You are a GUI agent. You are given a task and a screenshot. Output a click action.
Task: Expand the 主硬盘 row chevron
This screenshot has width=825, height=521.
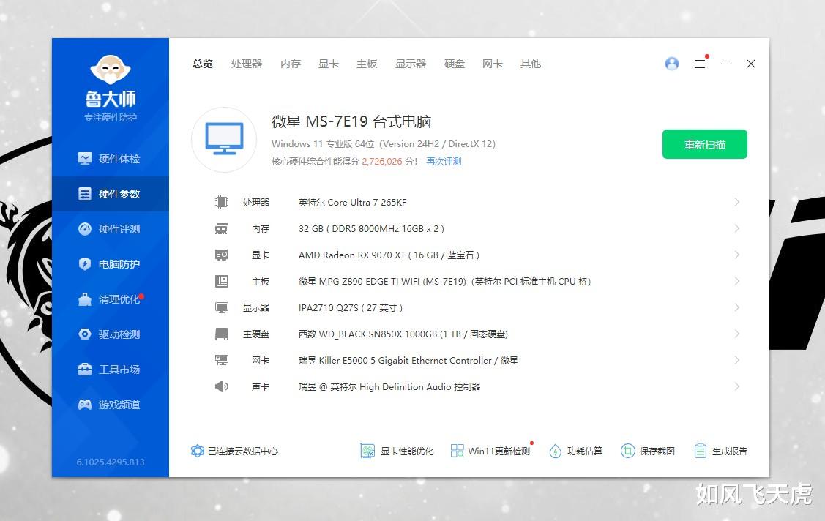point(736,334)
